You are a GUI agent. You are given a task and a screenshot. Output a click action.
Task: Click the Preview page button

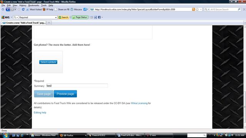point(65,94)
